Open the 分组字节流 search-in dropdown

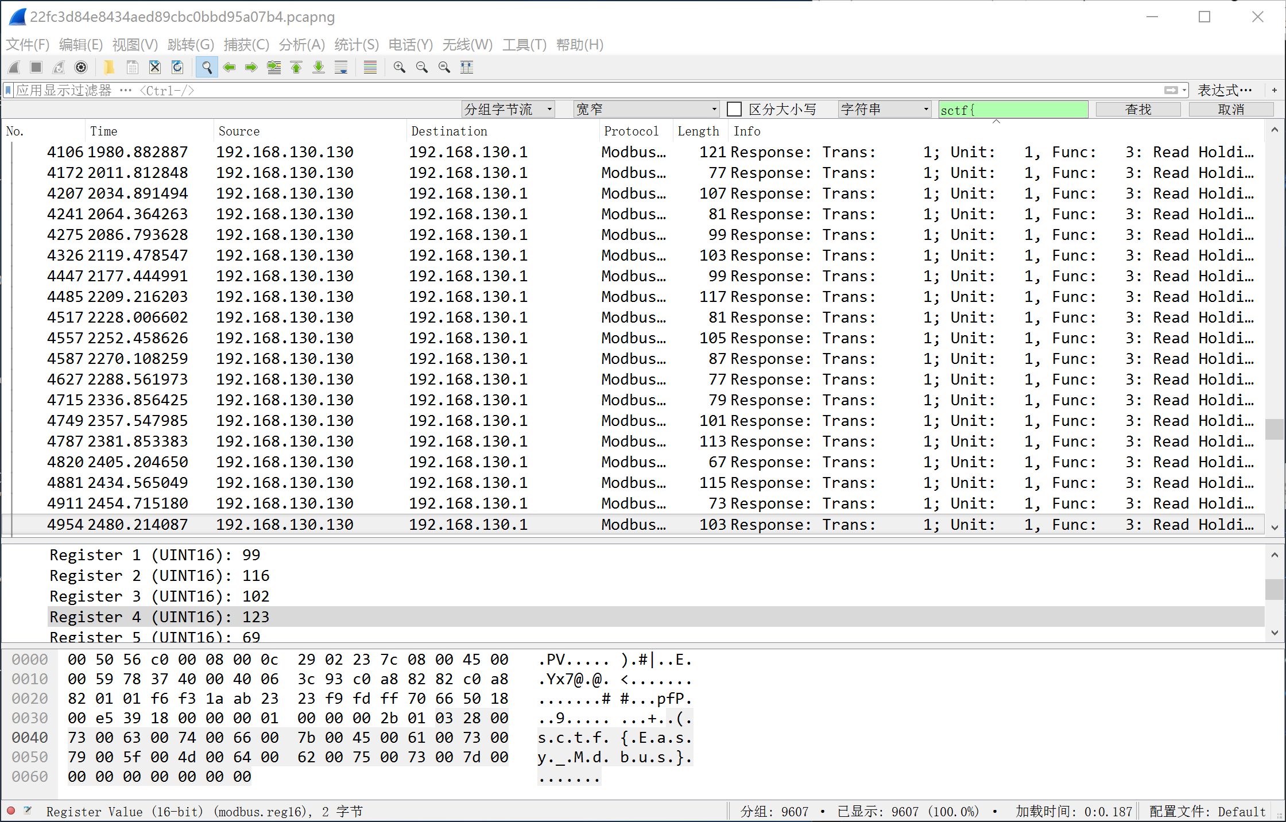tap(508, 109)
